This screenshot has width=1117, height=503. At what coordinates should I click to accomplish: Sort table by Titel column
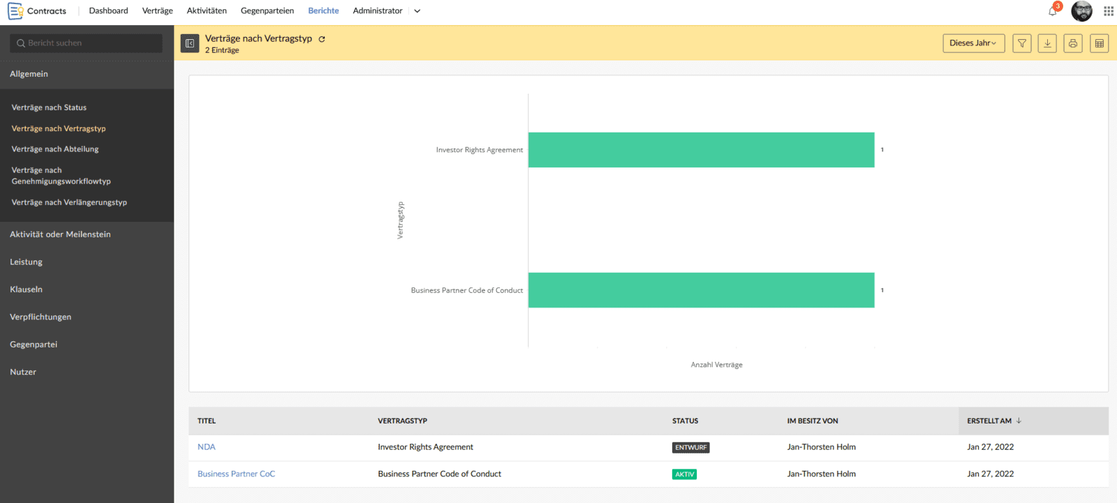click(207, 421)
